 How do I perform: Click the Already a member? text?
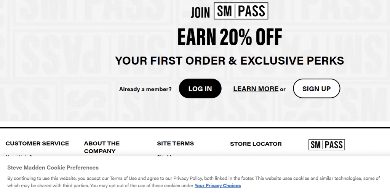[145, 89]
